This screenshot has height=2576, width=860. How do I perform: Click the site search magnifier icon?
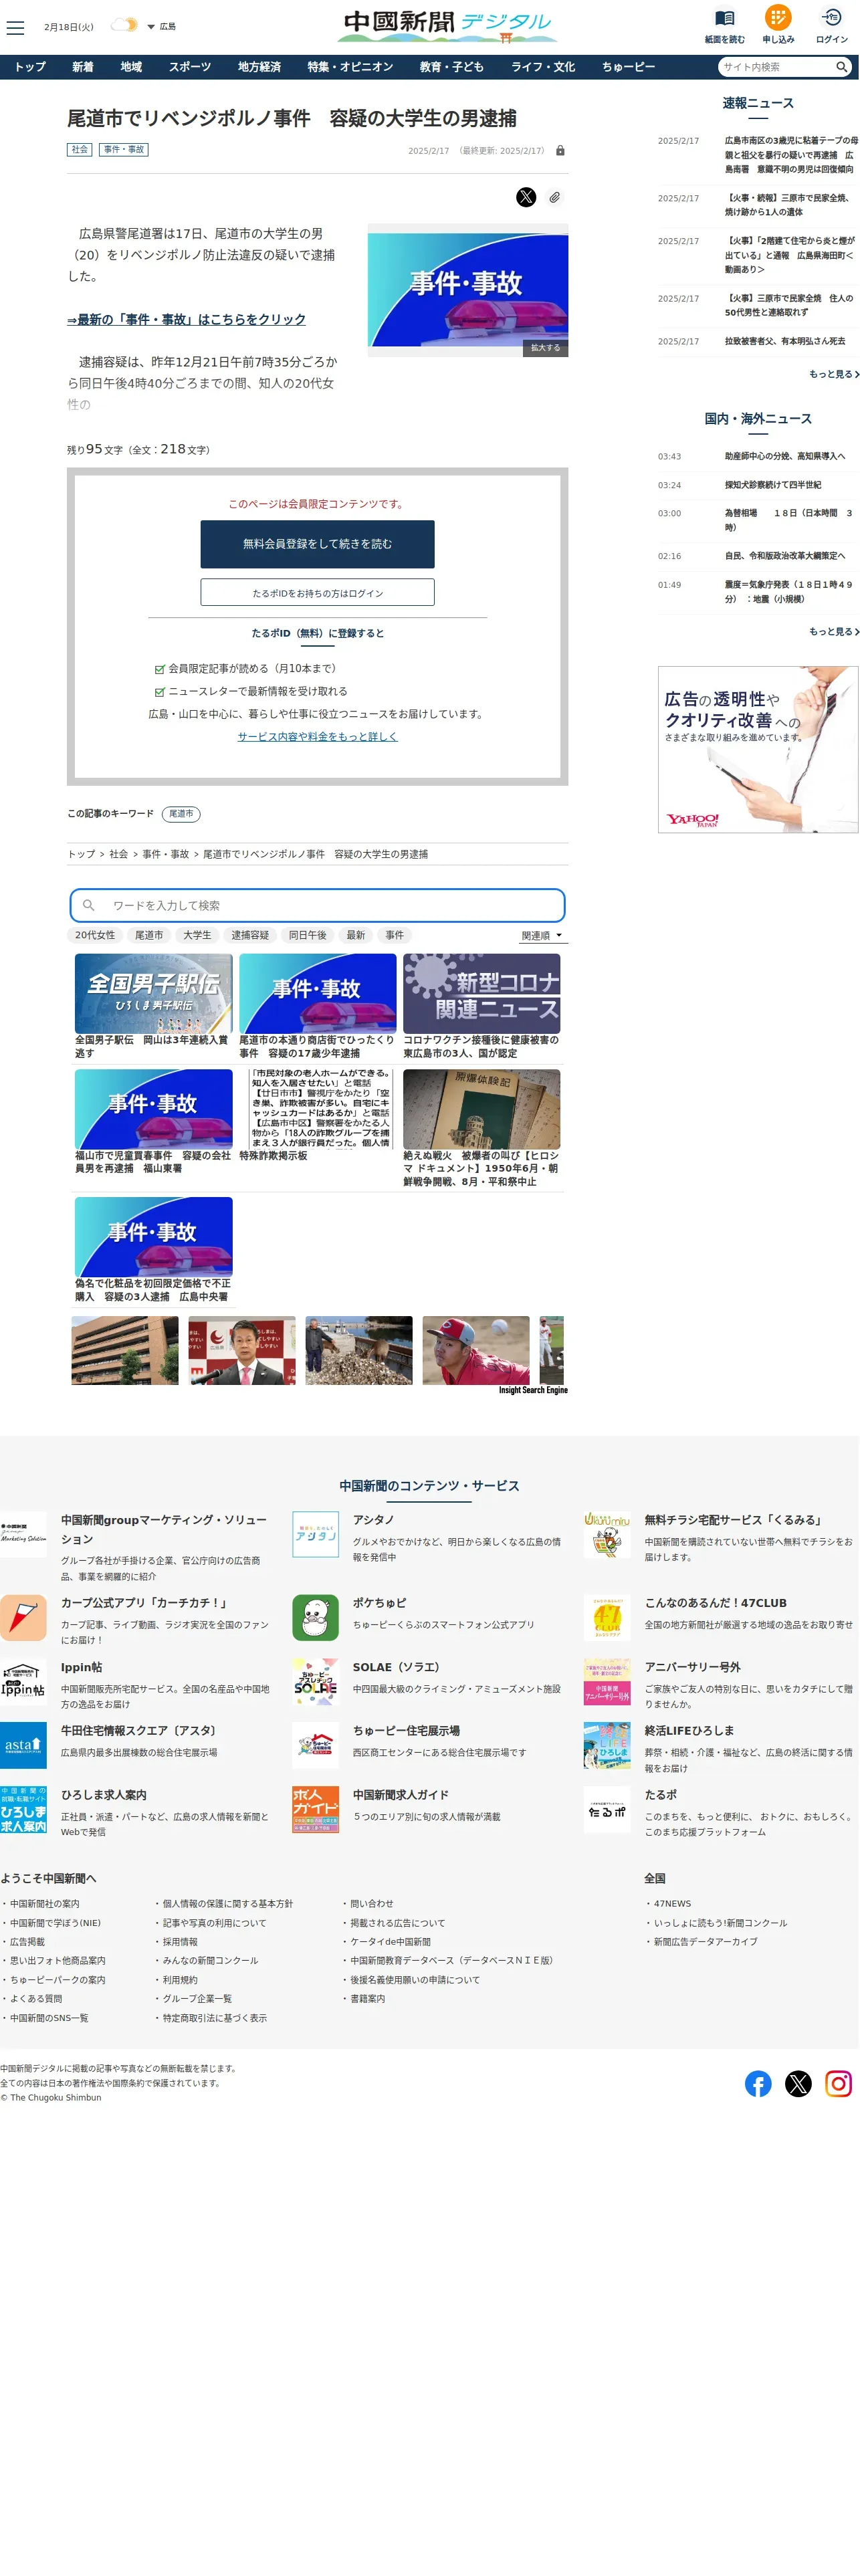coord(842,67)
